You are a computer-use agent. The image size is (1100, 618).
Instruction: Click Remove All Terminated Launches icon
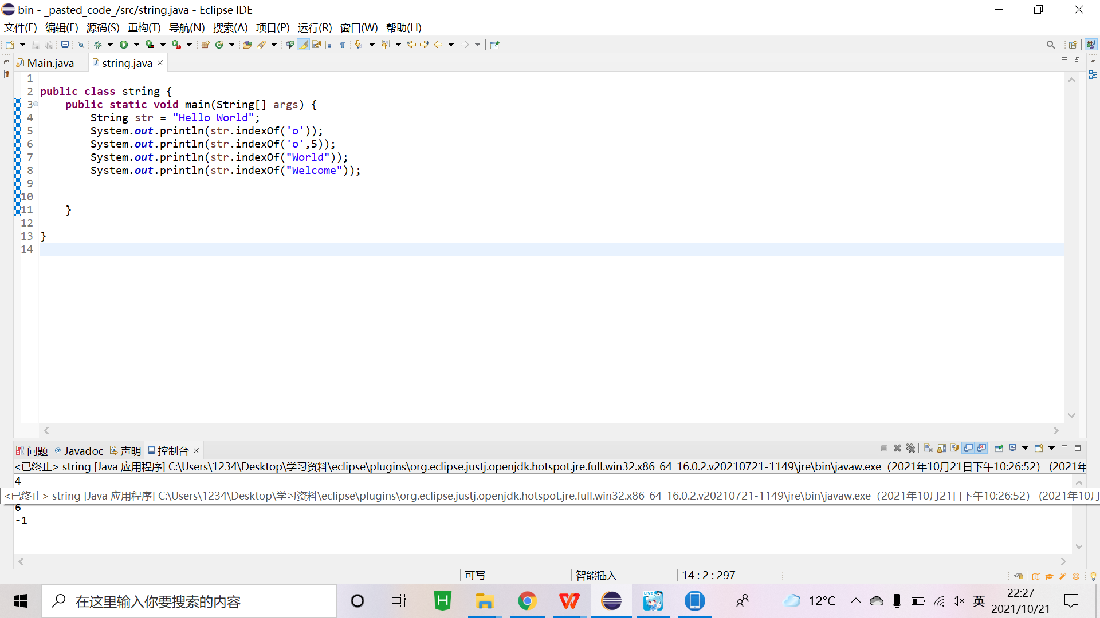[910, 449]
